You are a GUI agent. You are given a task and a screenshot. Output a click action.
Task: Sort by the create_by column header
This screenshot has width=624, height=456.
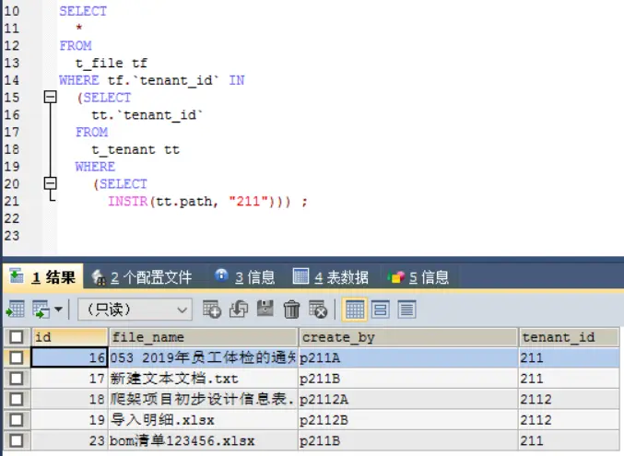pos(408,337)
